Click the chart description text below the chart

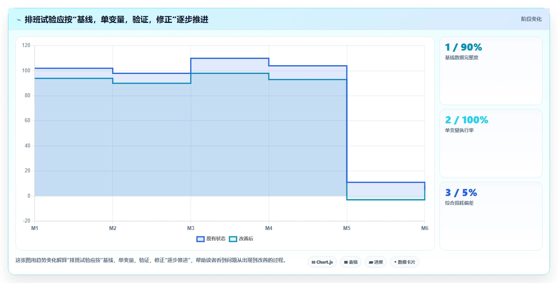click(151, 260)
